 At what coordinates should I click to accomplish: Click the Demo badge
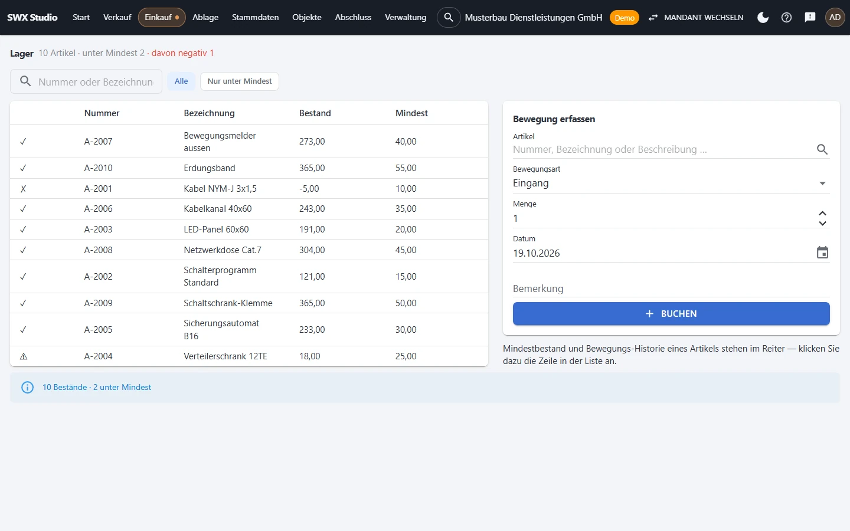625,18
